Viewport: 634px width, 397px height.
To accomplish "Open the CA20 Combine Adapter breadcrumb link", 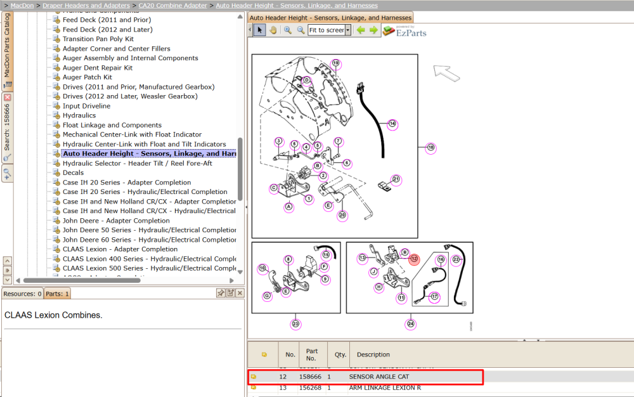I will pyautogui.click(x=172, y=5).
